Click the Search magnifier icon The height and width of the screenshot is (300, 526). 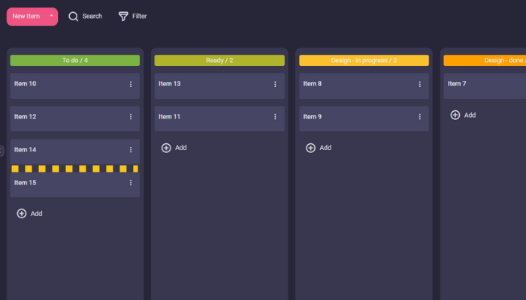point(74,16)
